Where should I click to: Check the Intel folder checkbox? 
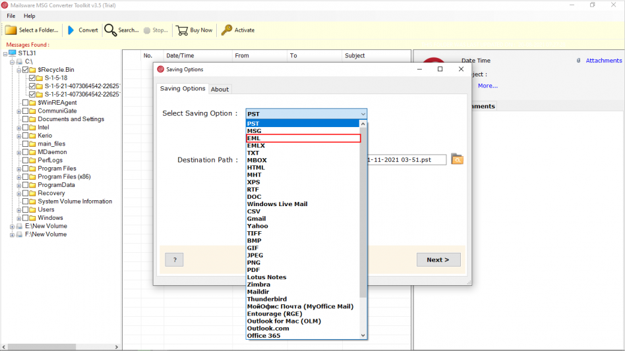pos(26,127)
